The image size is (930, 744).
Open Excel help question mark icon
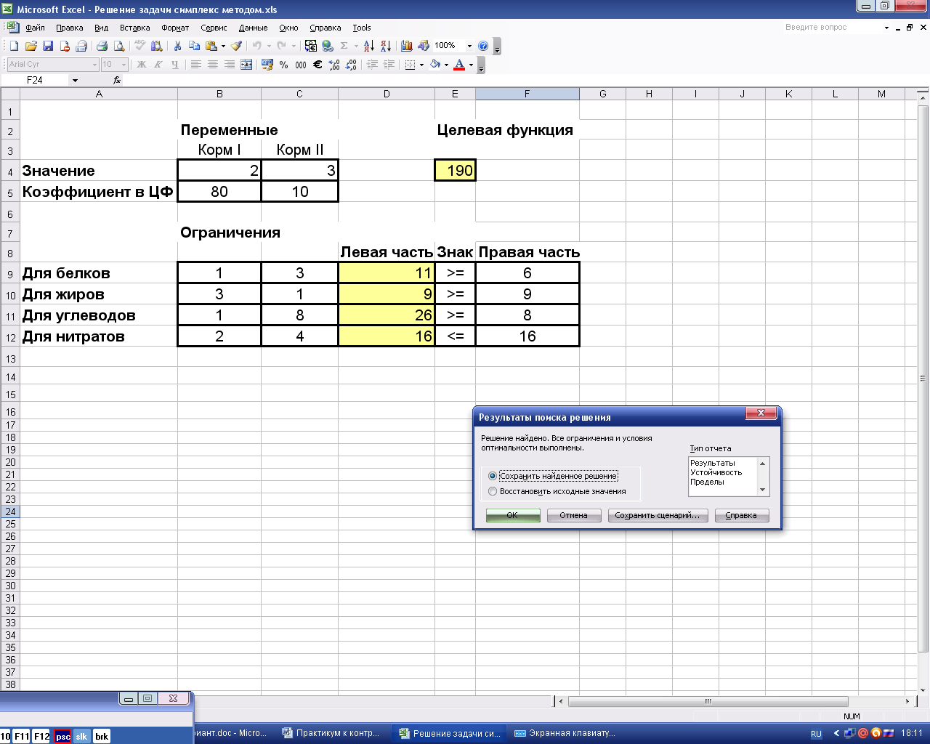pos(483,46)
